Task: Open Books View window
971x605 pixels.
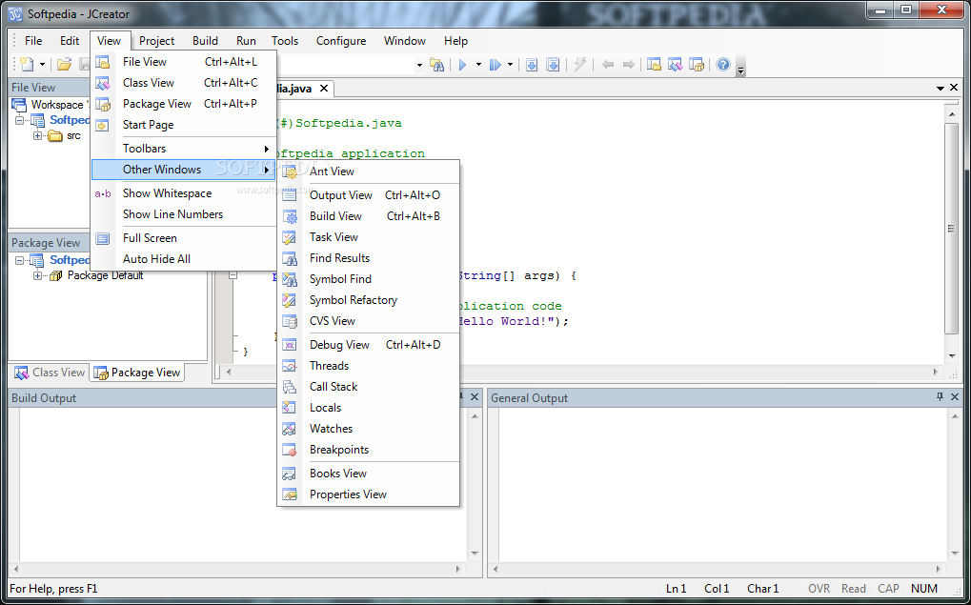Action: 369,474
